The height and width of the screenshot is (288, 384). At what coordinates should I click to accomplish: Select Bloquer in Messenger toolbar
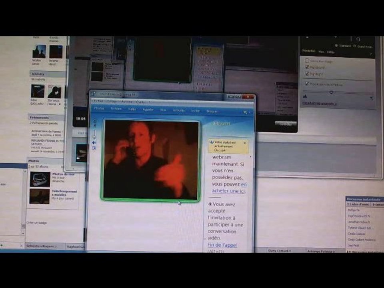point(212,112)
